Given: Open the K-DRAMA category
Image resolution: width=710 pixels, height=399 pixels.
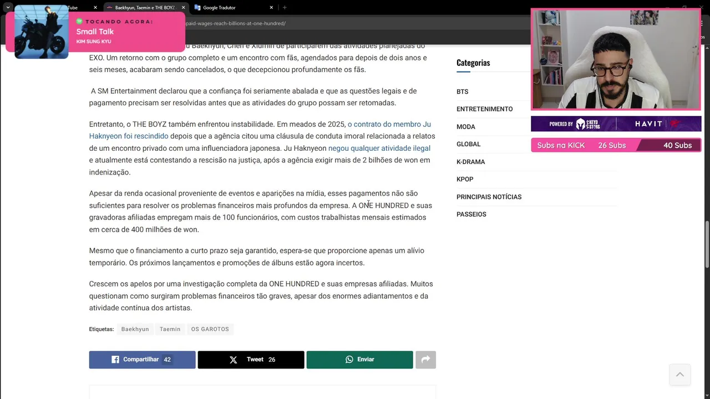Looking at the screenshot, I should 471,162.
